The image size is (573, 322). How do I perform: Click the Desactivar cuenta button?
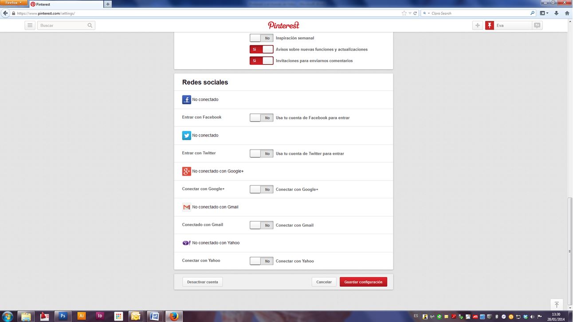(x=202, y=282)
